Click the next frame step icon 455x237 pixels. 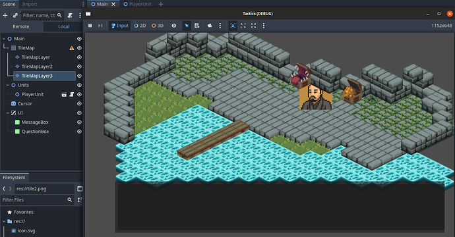point(100,26)
